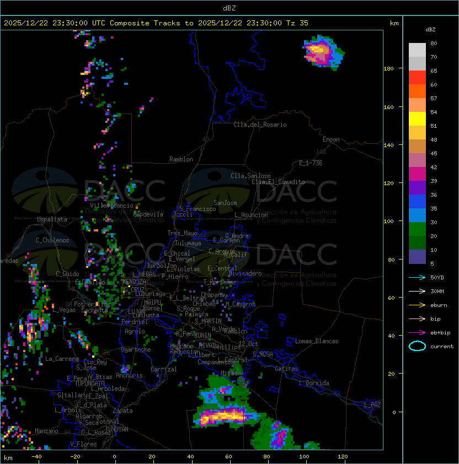The height and width of the screenshot is (464, 459).
Task: Click the '120' tick on bottom km axis
Action: tap(343, 457)
